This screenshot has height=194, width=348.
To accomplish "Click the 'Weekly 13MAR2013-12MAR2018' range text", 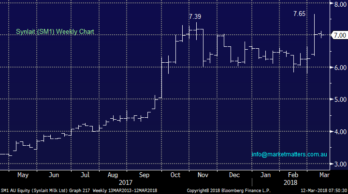I will (125, 191).
